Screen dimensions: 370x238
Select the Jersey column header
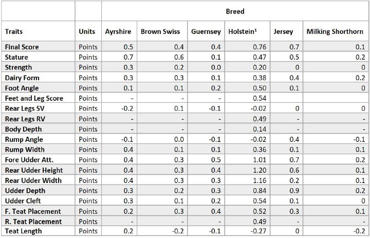point(283,32)
